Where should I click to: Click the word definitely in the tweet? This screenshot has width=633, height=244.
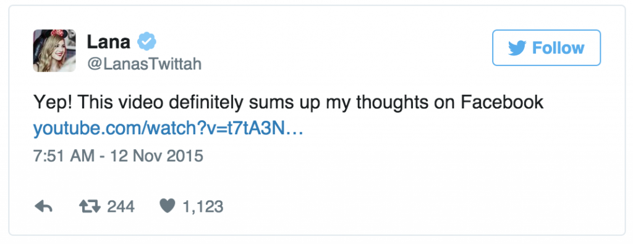point(206,103)
